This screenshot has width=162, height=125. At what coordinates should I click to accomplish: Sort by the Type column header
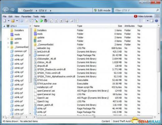point(80,26)
